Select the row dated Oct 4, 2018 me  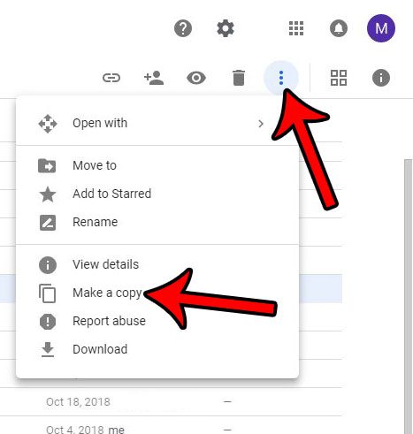pyautogui.click(x=171, y=425)
